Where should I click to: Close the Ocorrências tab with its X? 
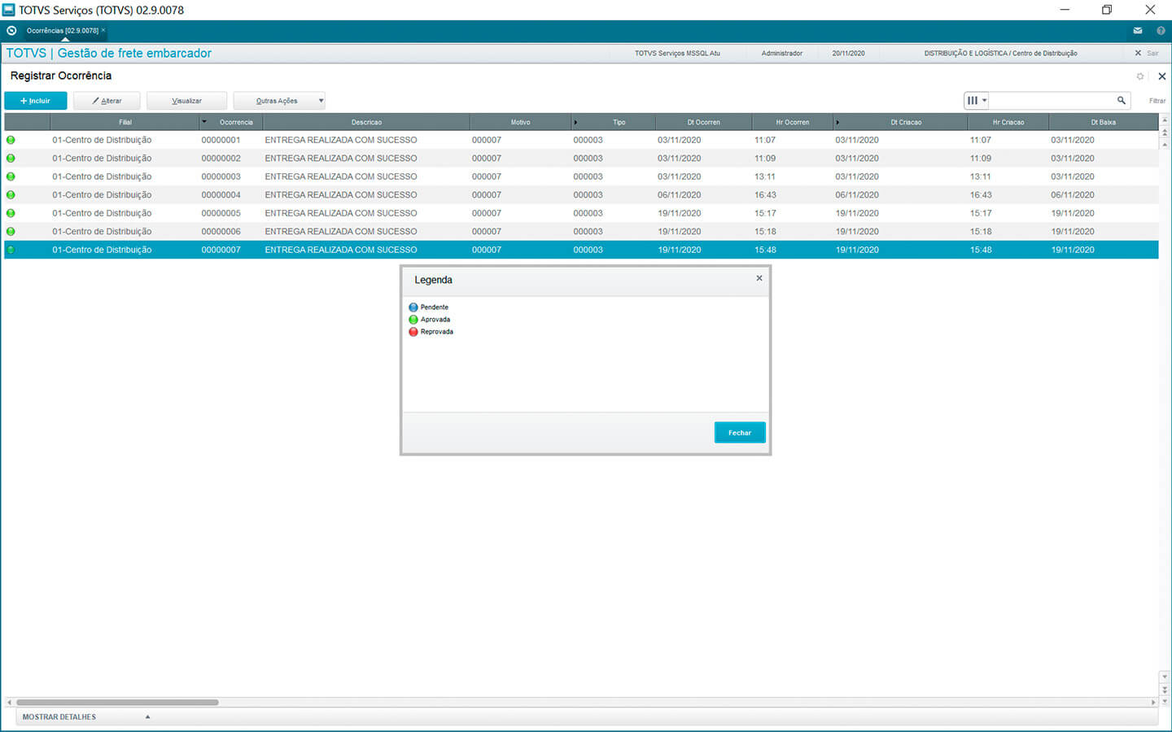click(x=103, y=30)
